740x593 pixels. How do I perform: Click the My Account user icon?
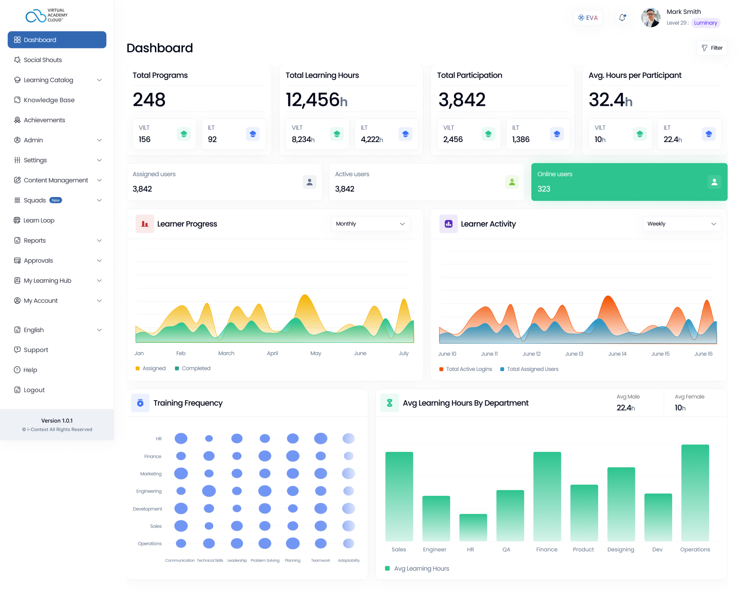[17, 300]
